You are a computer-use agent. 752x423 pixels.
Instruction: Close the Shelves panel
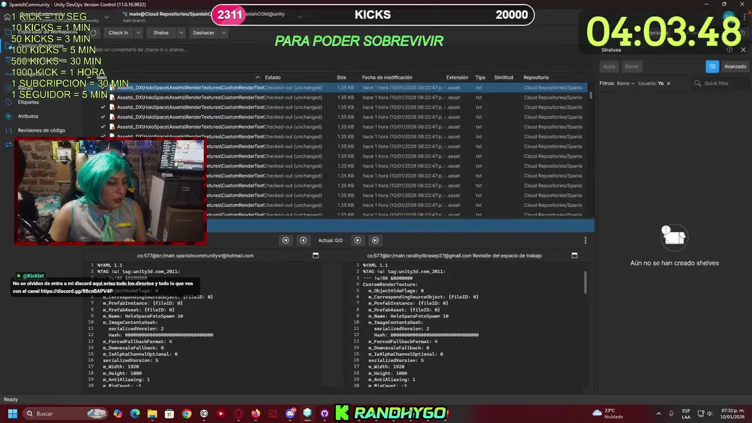point(743,50)
